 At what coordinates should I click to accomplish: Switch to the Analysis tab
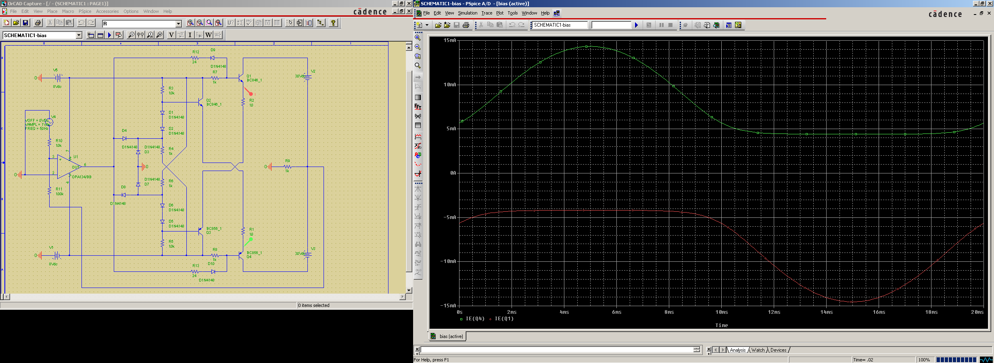pyautogui.click(x=738, y=350)
